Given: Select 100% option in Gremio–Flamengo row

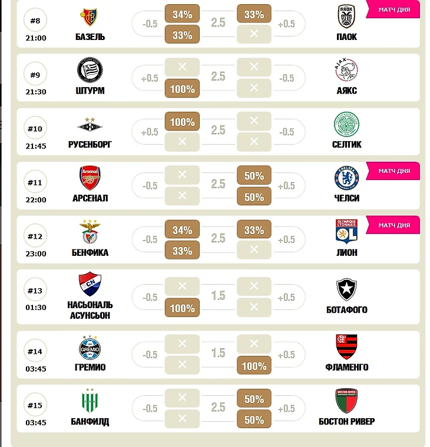Looking at the screenshot, I should 254,366.
